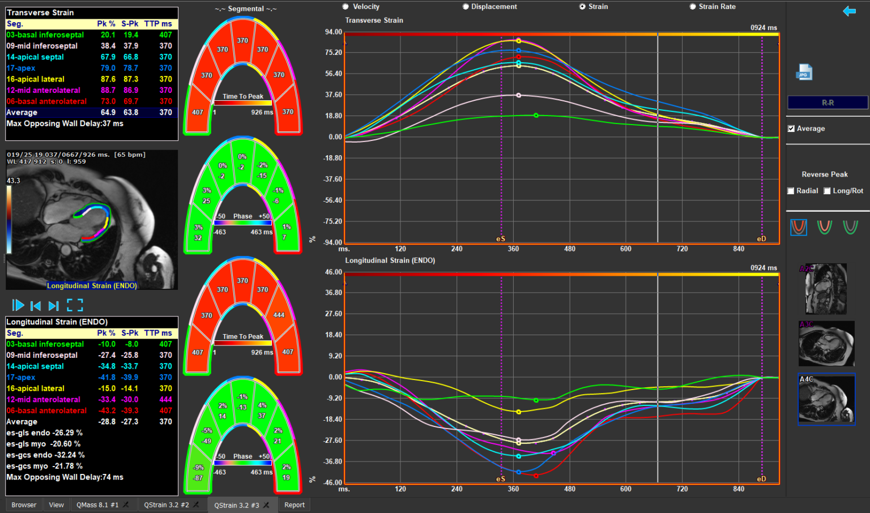Select the A2C view thumbnail
This screenshot has height=513, width=870.
click(826, 289)
